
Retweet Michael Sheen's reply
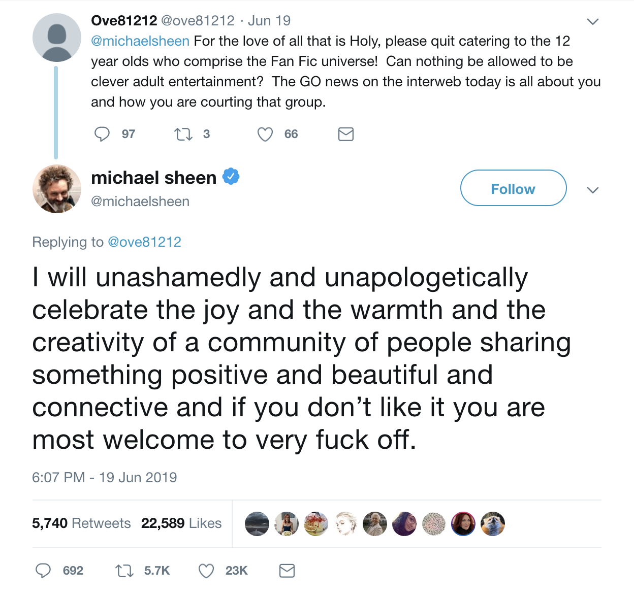click(123, 571)
